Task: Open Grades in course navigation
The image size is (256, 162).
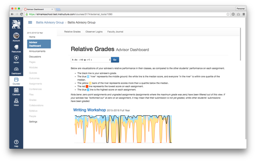Action: [33, 100]
